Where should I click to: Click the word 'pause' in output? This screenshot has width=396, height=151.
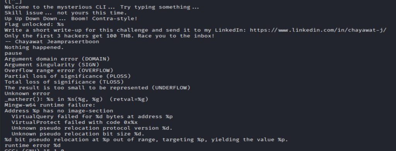13,53
